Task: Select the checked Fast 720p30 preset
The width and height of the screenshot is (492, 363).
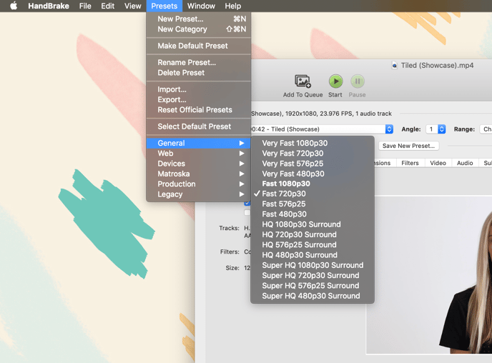Action: click(313, 194)
